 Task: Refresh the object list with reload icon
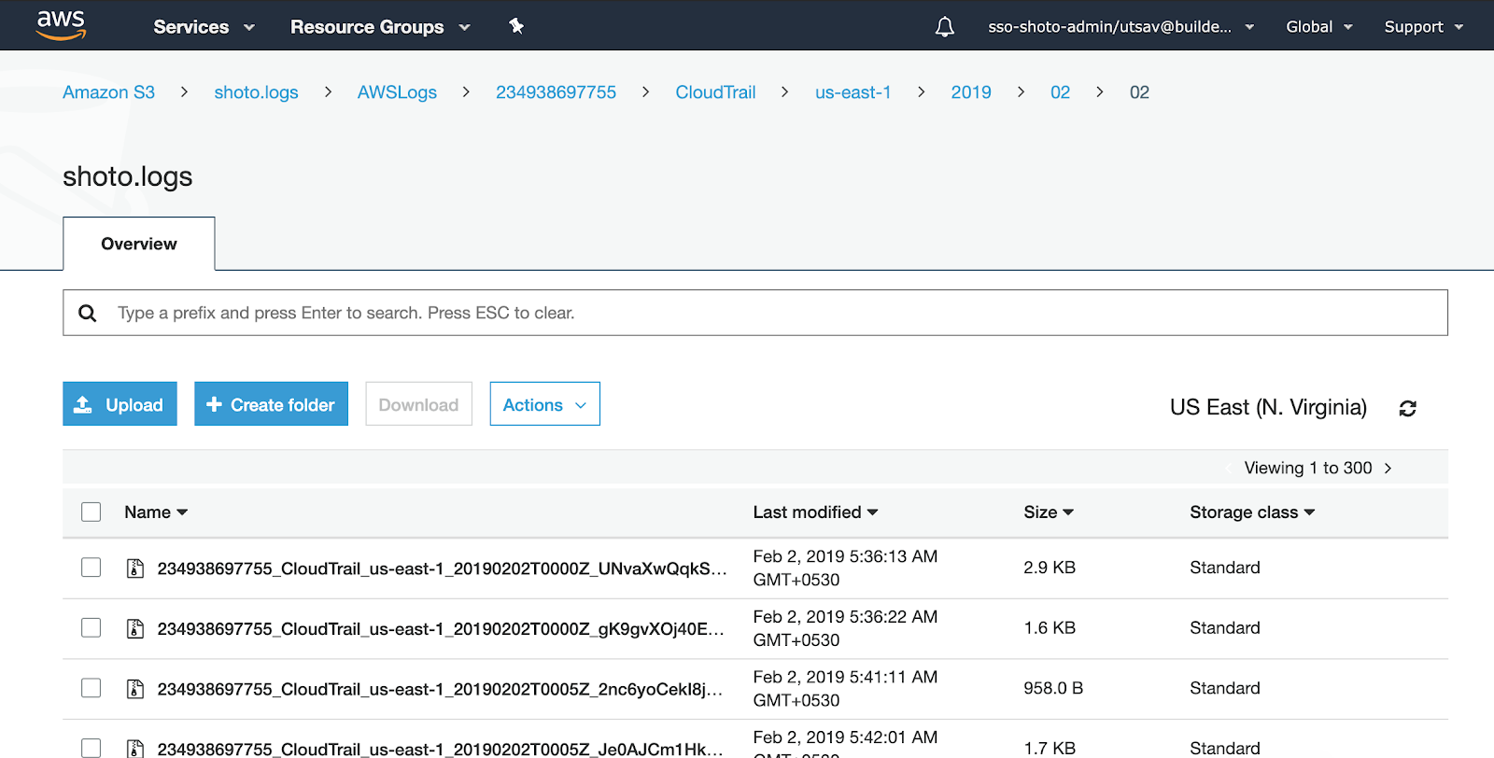1408,408
